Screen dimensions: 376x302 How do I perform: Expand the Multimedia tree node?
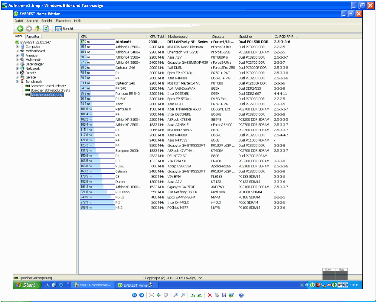pyautogui.click(x=17, y=60)
